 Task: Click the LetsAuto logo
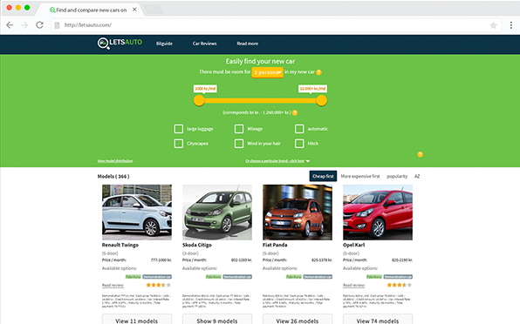click(120, 43)
